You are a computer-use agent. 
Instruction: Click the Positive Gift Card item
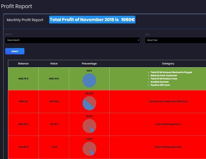tap(160, 85)
